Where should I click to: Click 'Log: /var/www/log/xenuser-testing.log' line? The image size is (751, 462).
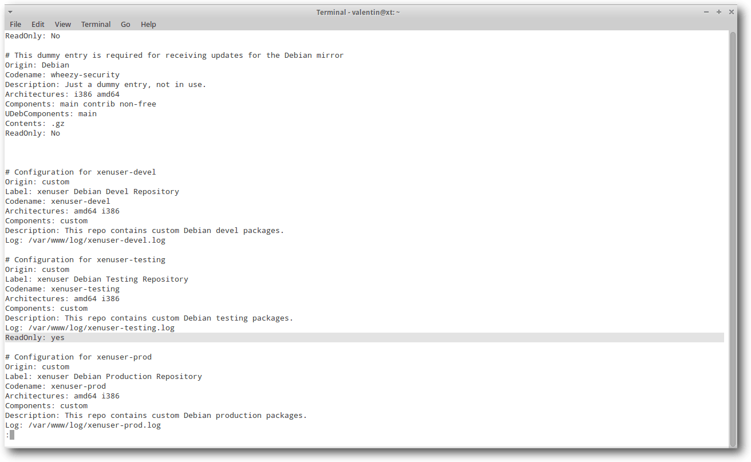click(x=90, y=327)
